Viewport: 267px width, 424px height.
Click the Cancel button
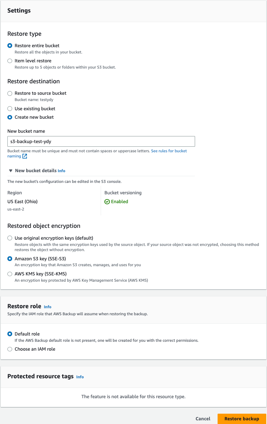(x=203, y=418)
